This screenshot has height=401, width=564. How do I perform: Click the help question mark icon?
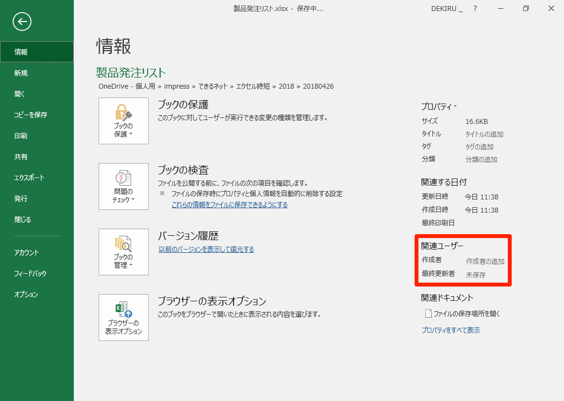pos(475,9)
